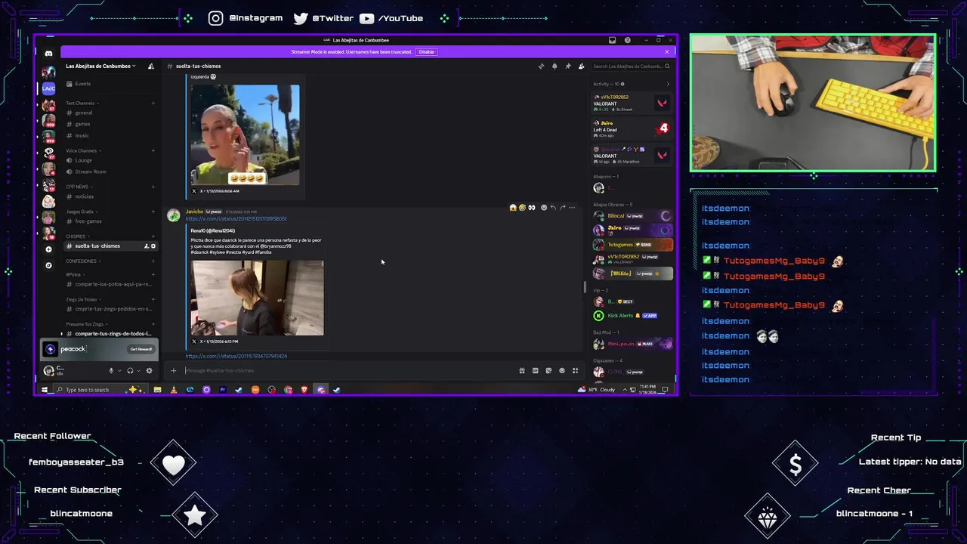Open apps launcher icon in message bar
Screen dimensions: 967x544
pos(575,370)
